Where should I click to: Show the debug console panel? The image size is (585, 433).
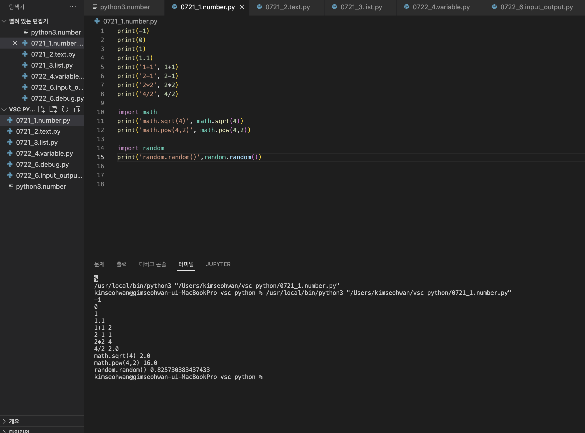click(152, 264)
